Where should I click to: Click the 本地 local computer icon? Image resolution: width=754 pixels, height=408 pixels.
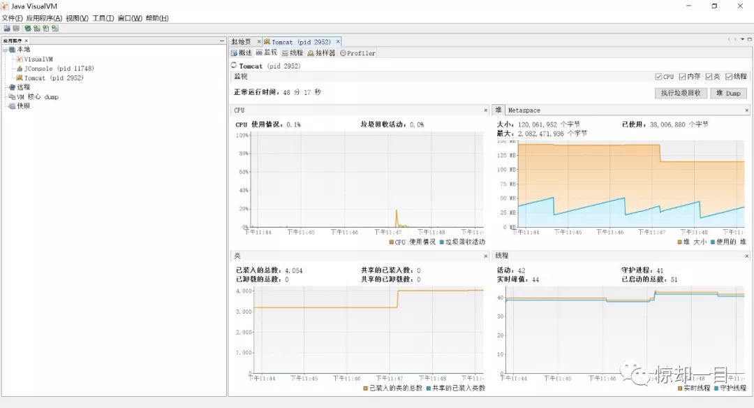coord(12,50)
